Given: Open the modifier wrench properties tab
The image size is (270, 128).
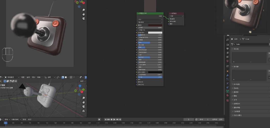Looking at the screenshot, I should pyautogui.click(x=227, y=75).
